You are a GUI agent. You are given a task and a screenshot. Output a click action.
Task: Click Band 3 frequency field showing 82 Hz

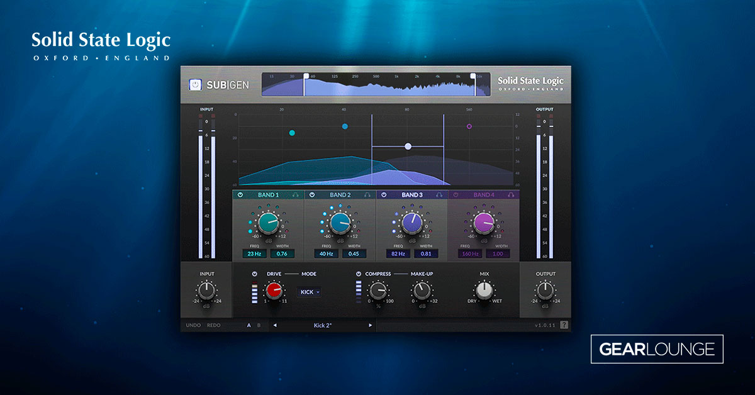(x=399, y=253)
